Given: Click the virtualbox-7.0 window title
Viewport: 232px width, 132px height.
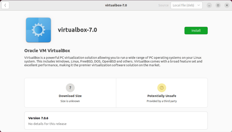Looking at the screenshot, I should tap(116, 5).
